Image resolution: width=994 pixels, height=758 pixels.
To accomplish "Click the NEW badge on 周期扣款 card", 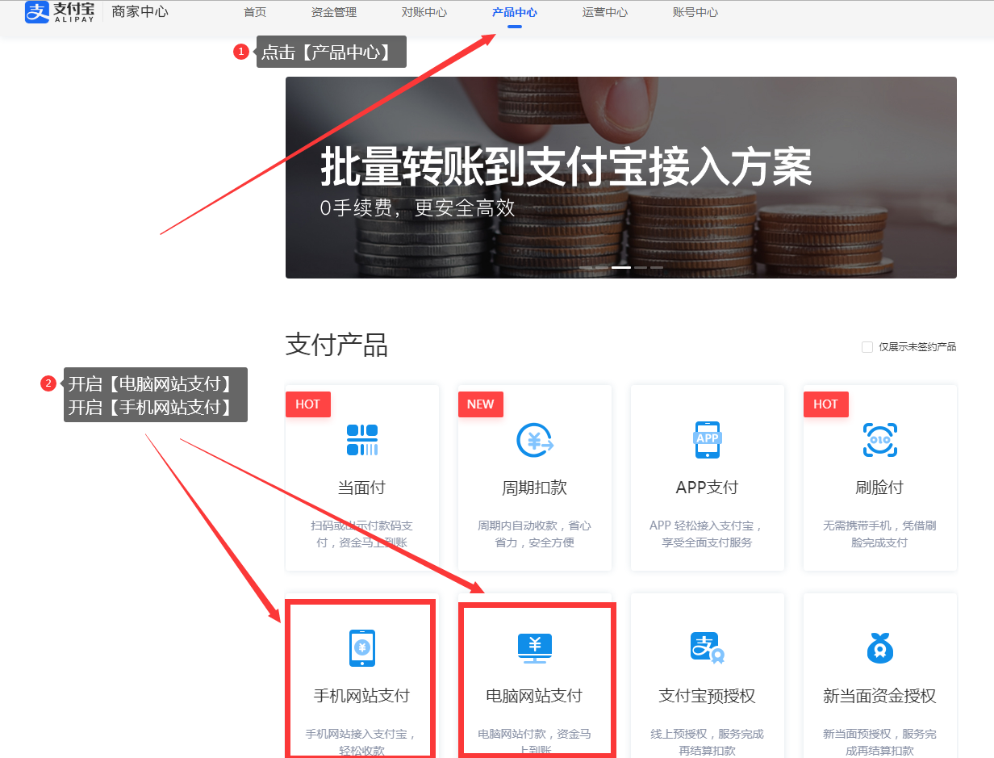I will click(481, 404).
